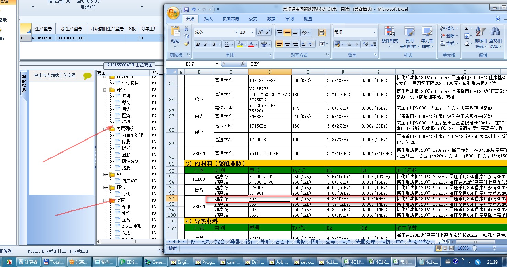Click the AutoSum sigma icon
507x267 pixels.
coord(467,28)
